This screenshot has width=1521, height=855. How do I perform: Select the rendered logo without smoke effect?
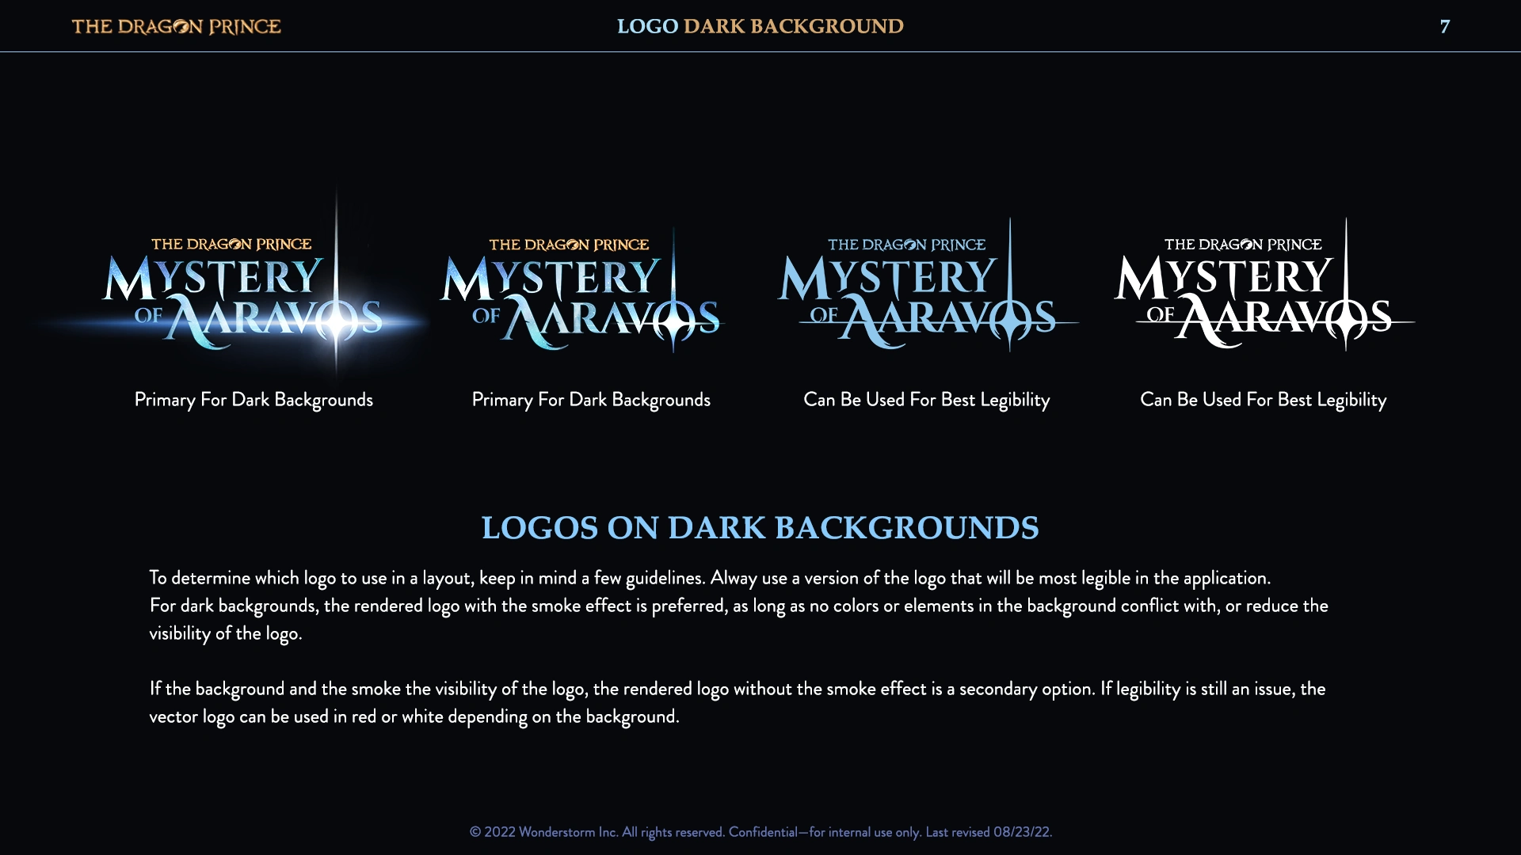[581, 291]
